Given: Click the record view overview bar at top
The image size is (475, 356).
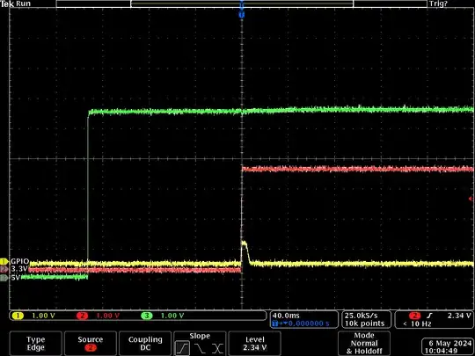Looking at the screenshot, I should click(241, 4).
